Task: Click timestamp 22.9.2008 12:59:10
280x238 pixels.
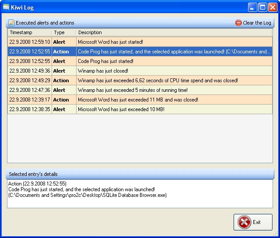Action: (30, 42)
